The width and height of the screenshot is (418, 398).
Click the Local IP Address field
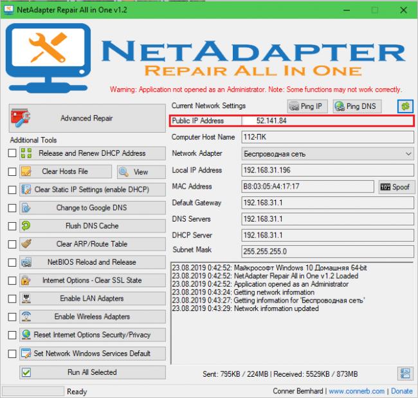pyautogui.click(x=327, y=170)
